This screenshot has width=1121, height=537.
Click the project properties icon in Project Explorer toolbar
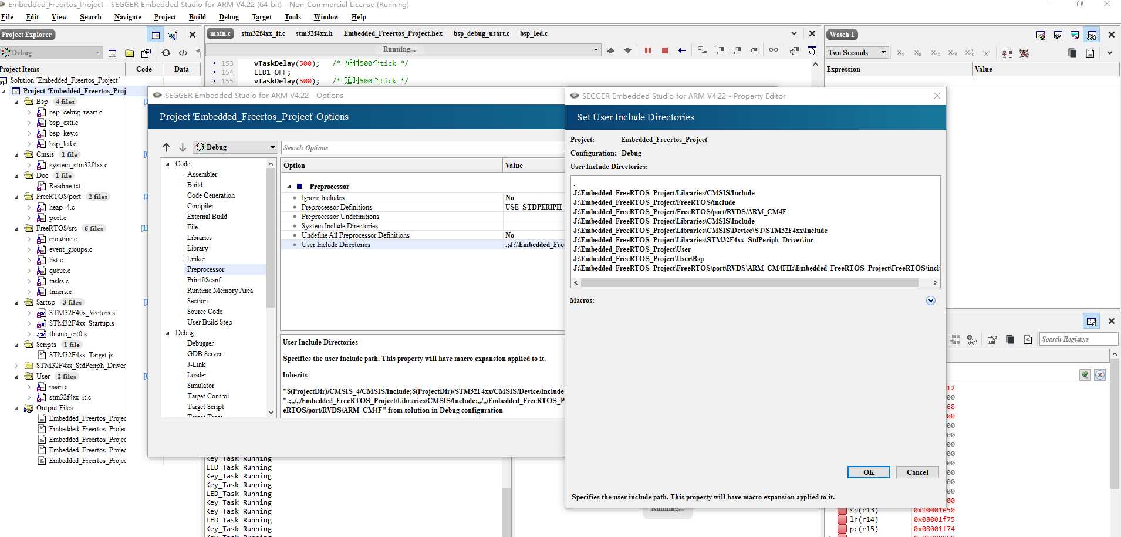click(x=146, y=53)
